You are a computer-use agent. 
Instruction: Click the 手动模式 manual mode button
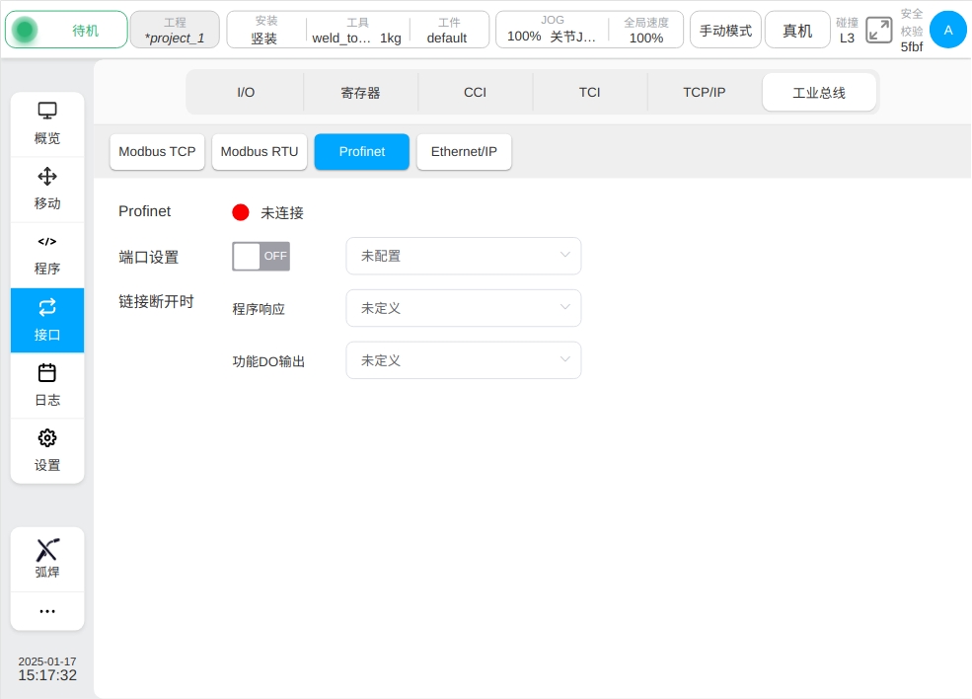pyautogui.click(x=725, y=31)
